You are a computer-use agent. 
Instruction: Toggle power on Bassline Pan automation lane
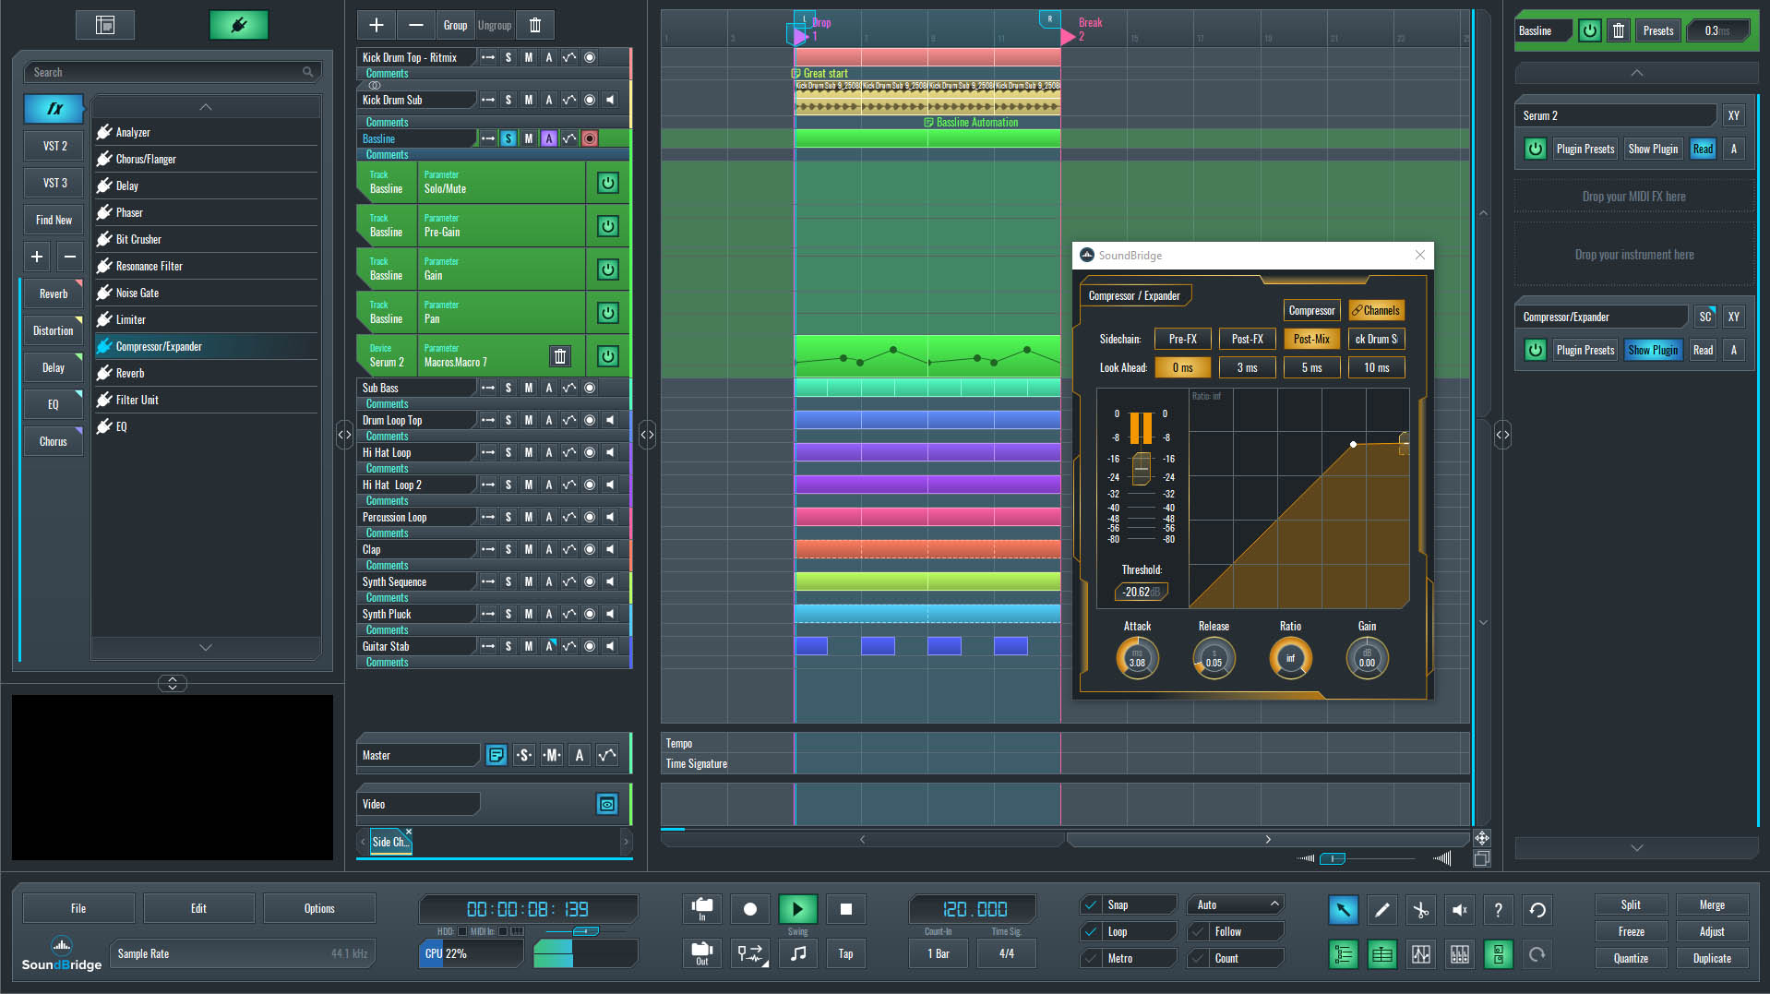tap(607, 312)
